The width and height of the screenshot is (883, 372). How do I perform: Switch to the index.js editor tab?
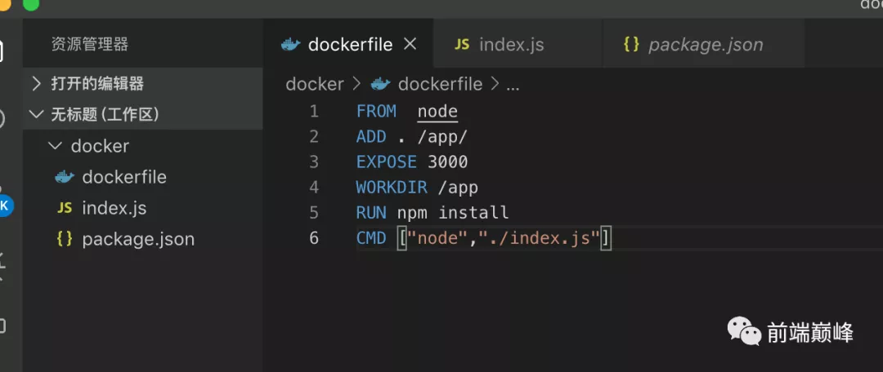coord(511,45)
